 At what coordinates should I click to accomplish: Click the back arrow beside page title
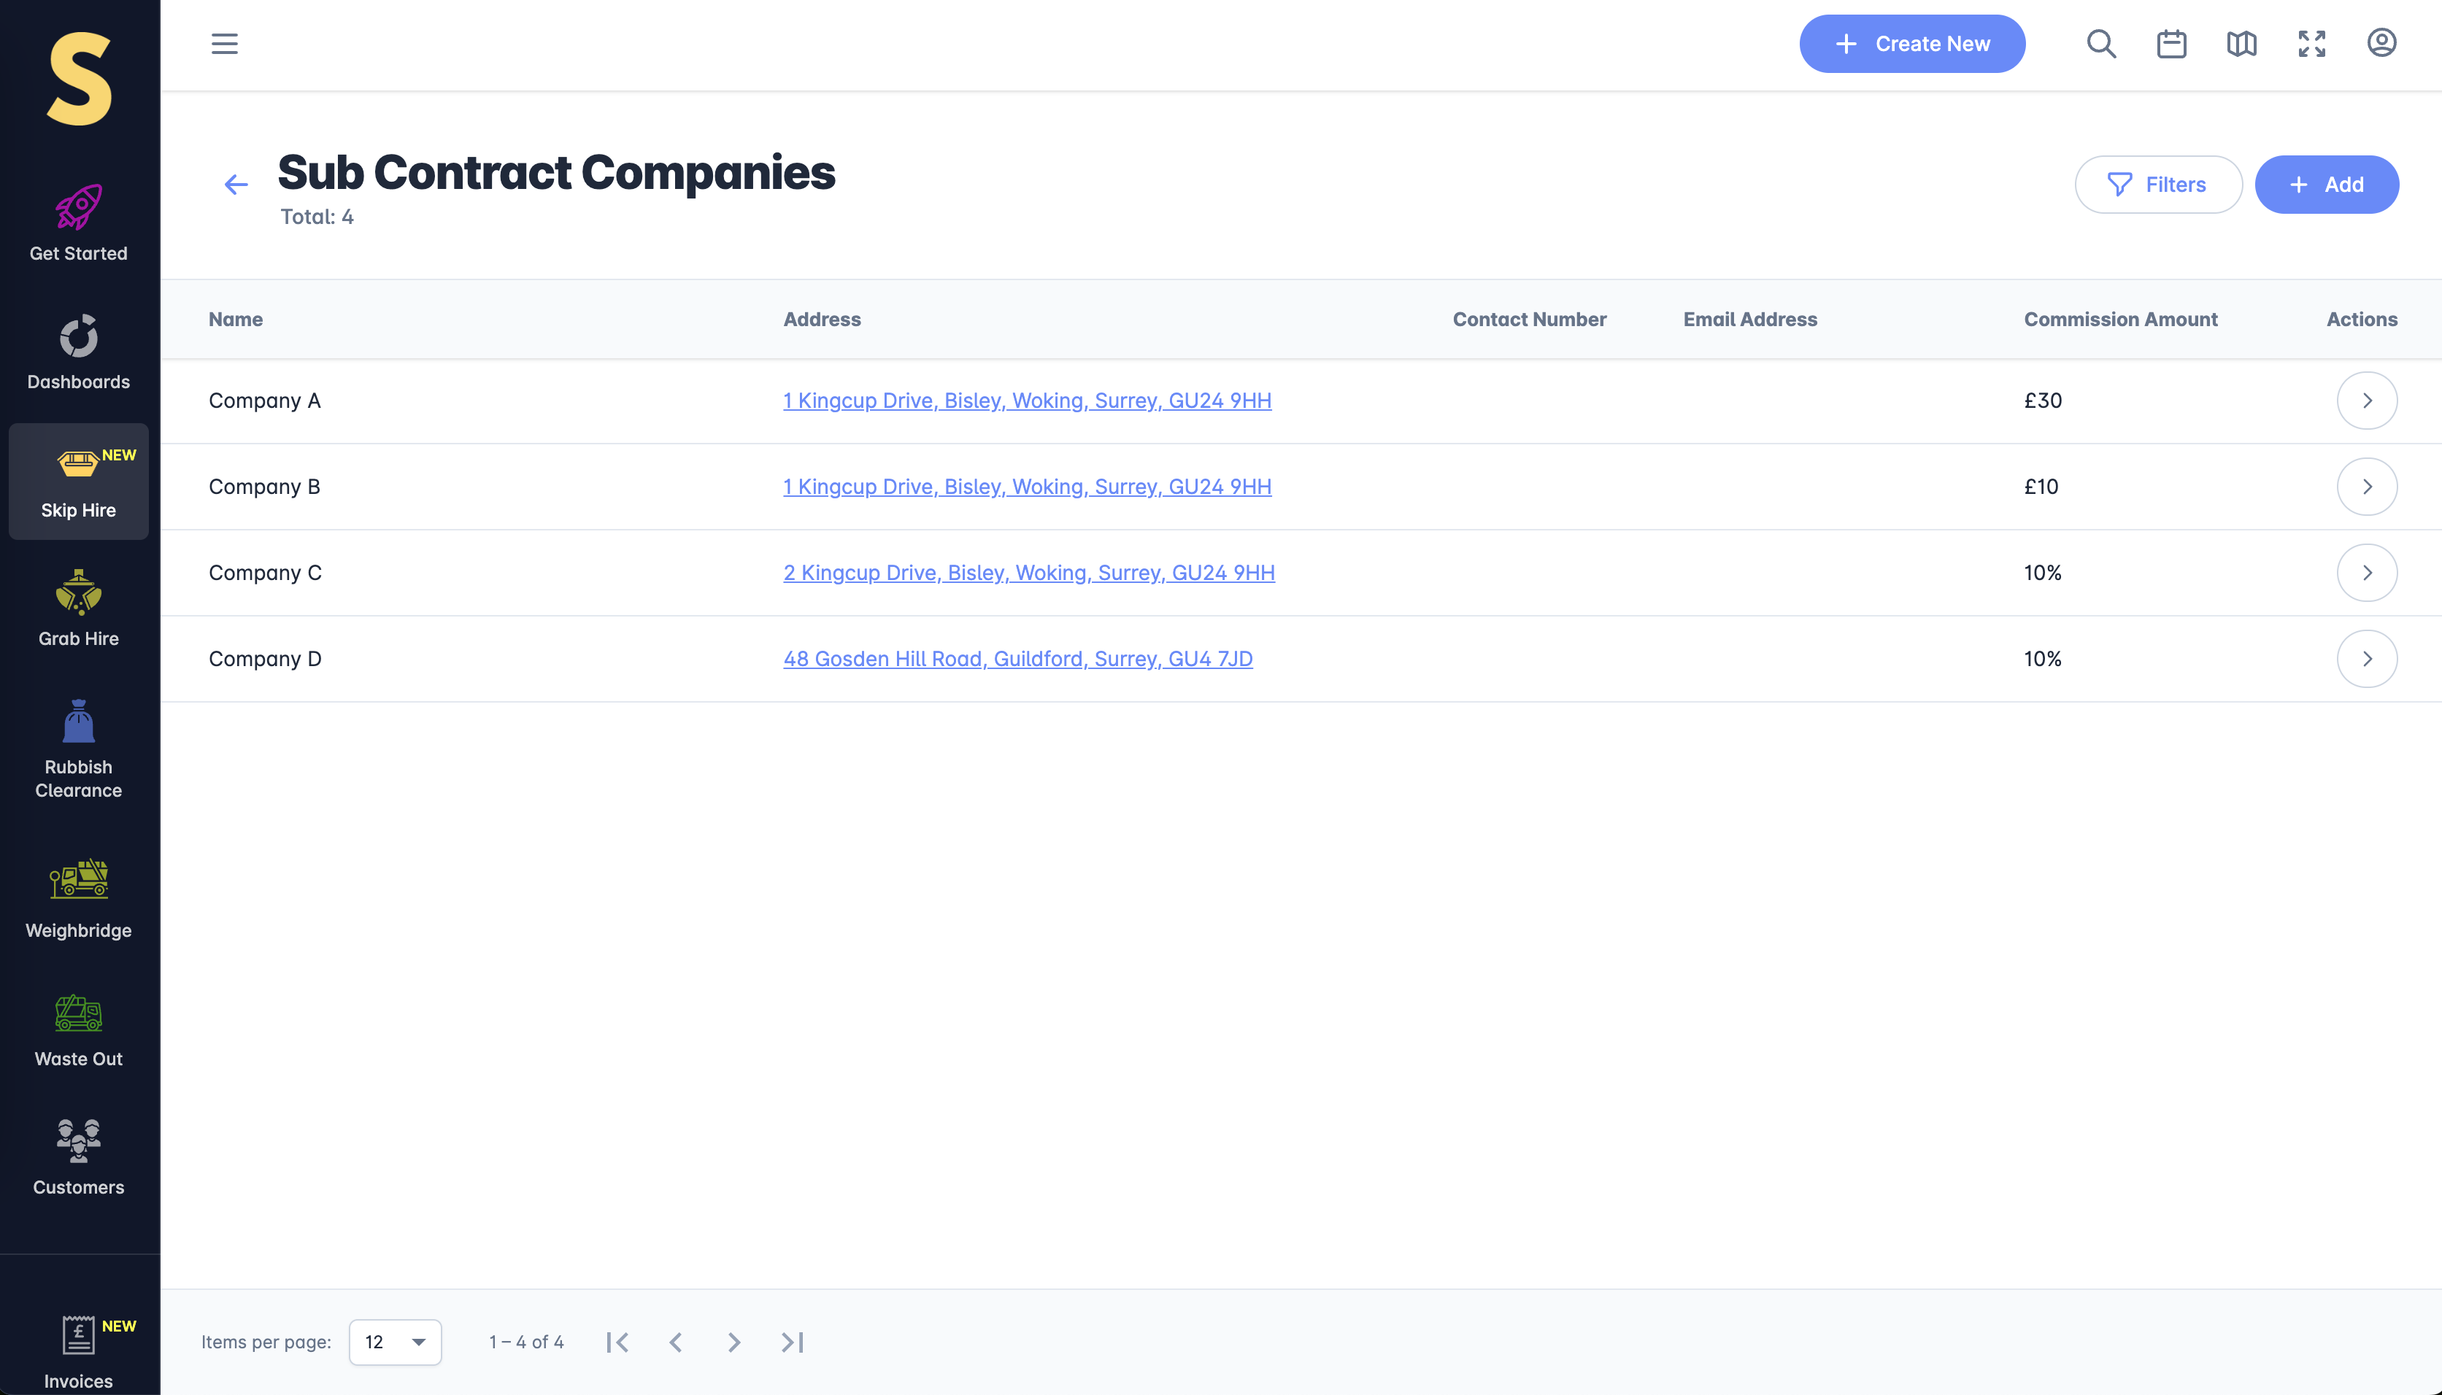(236, 185)
